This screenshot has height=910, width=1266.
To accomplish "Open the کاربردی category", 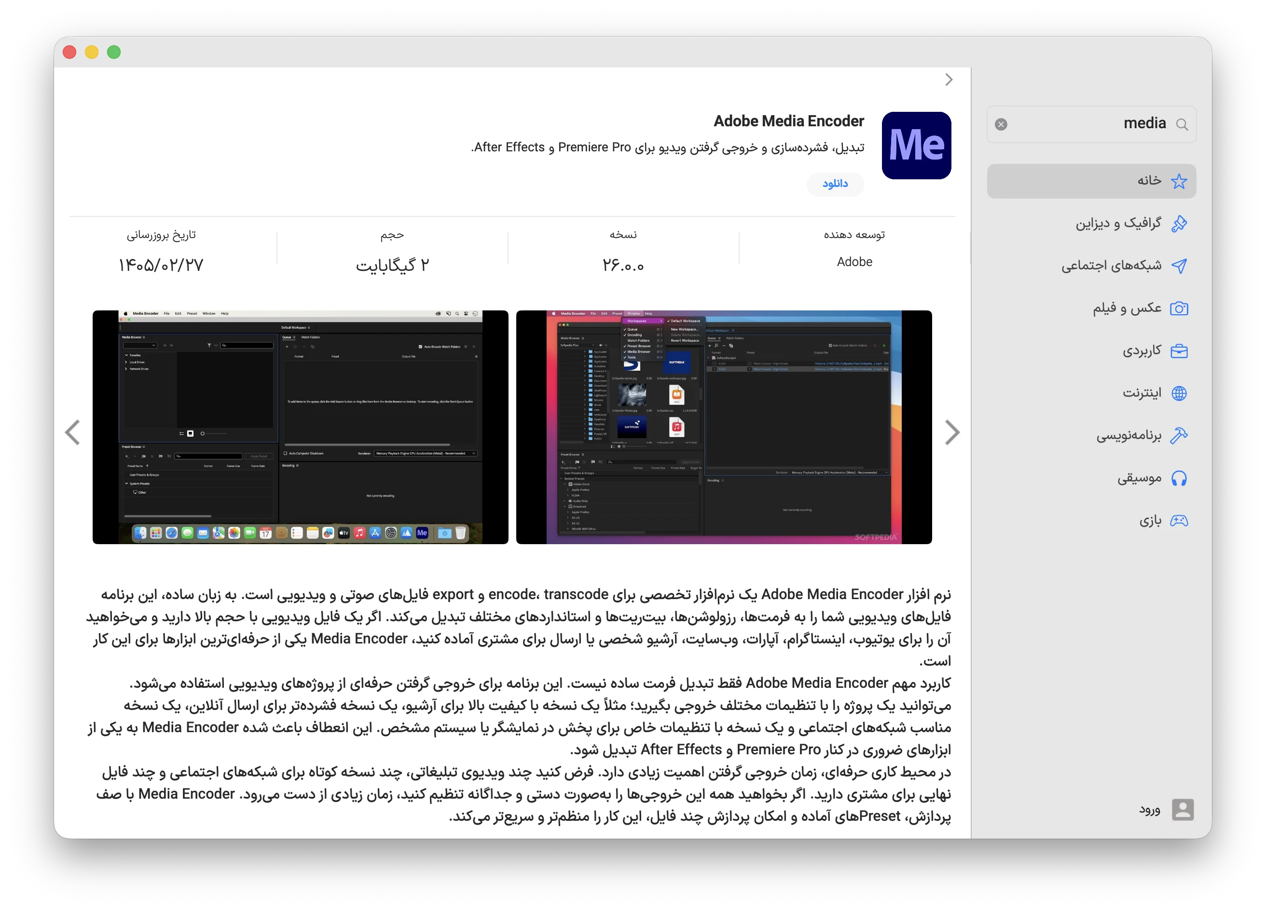I will (1091, 351).
